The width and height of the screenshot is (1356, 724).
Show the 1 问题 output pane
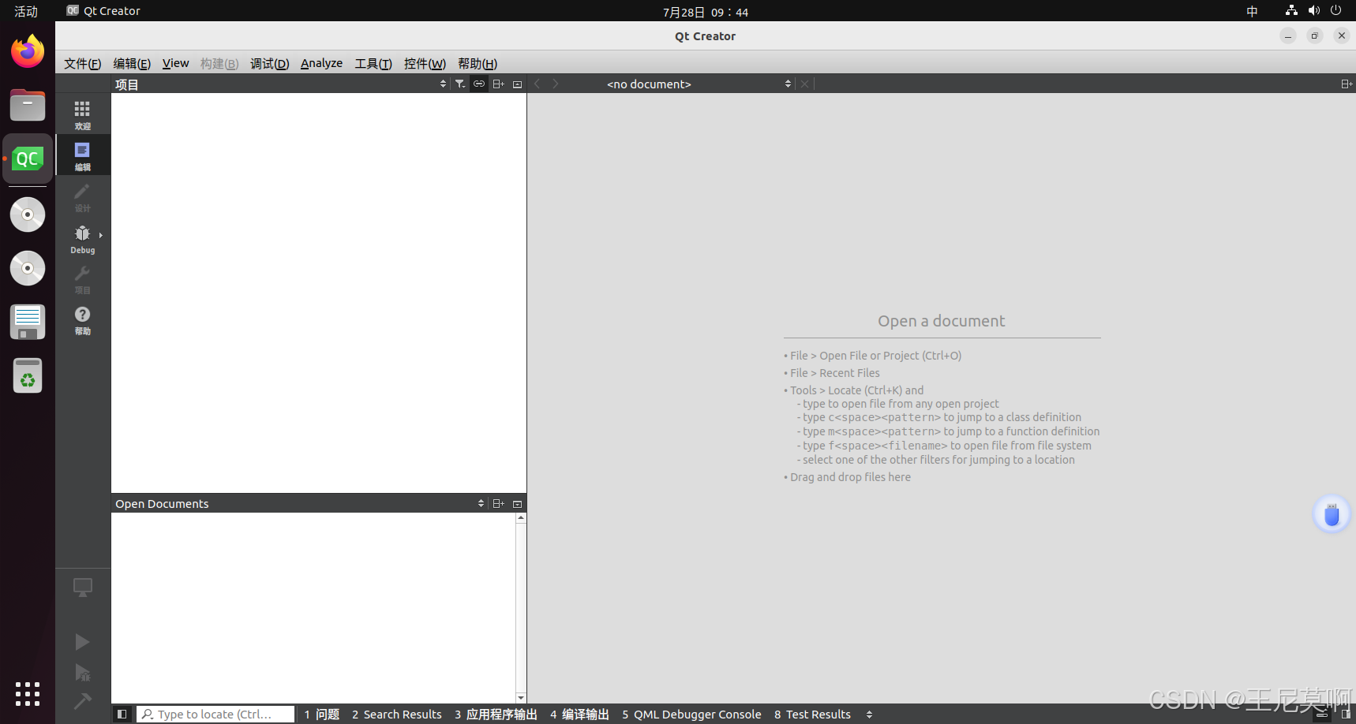tap(321, 714)
